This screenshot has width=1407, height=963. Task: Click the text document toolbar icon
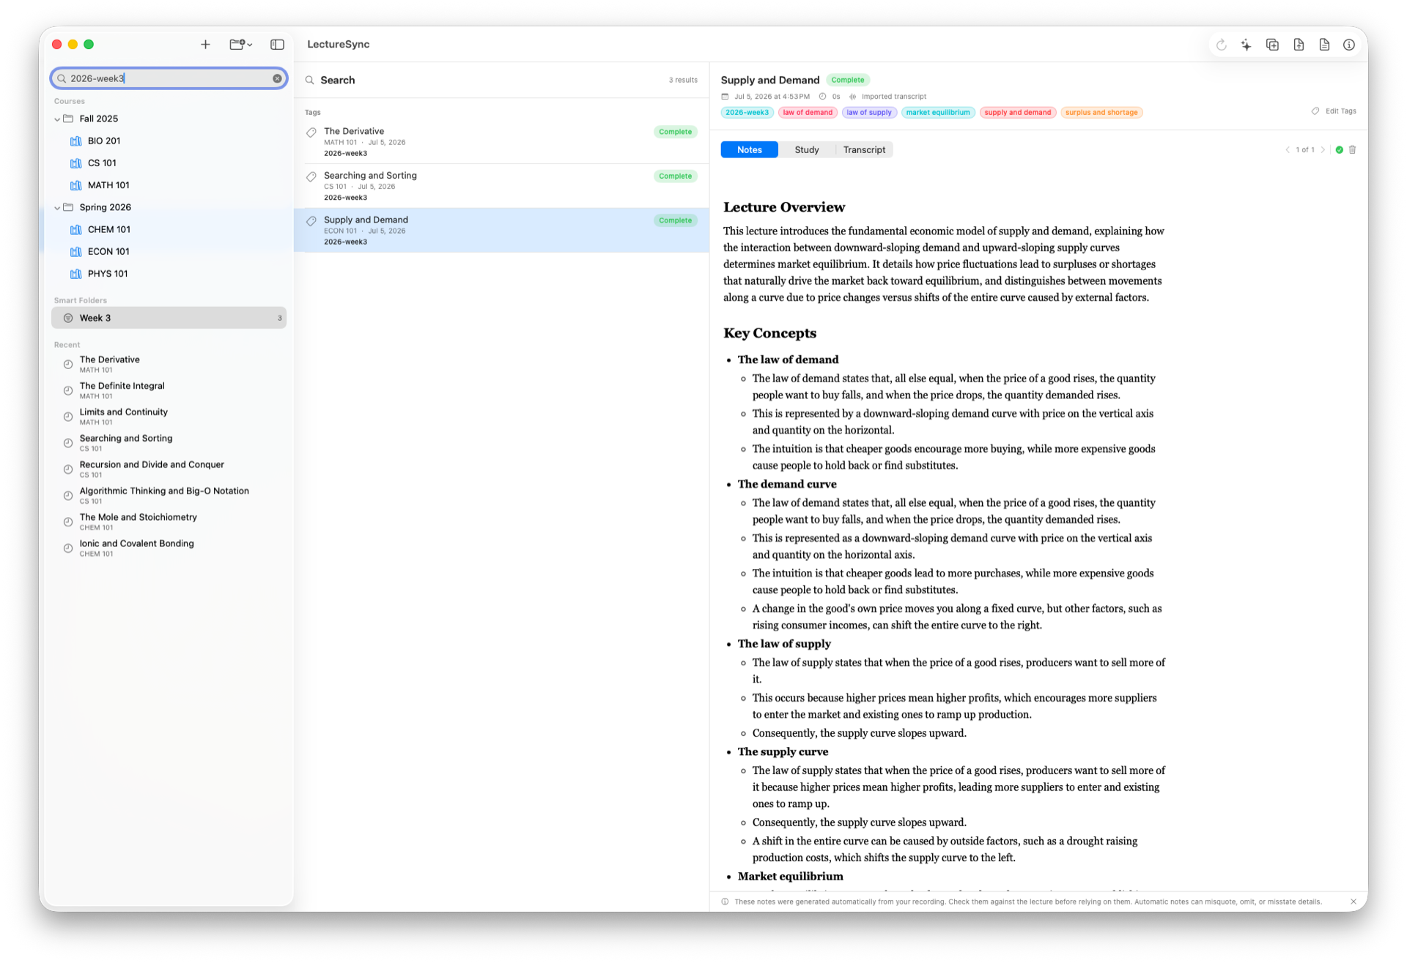pyautogui.click(x=1324, y=45)
